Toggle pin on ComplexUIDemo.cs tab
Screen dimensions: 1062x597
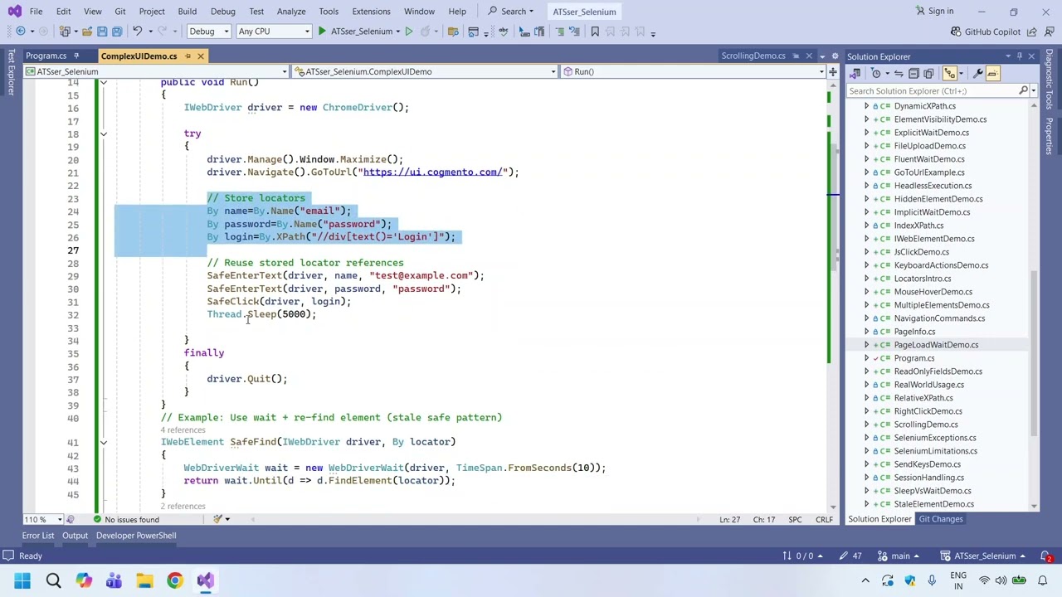[x=188, y=56]
